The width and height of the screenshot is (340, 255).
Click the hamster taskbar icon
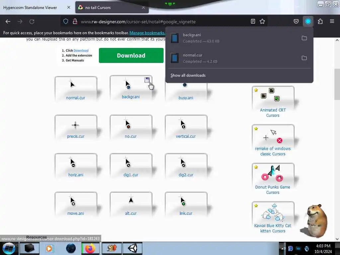pos(112,248)
